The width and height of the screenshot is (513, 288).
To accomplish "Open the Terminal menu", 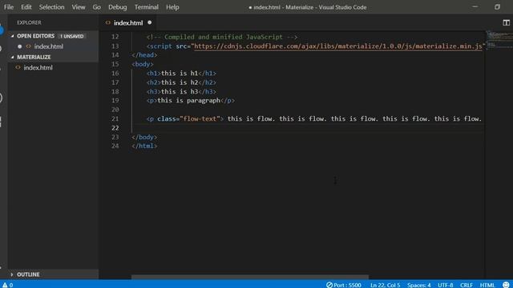I will click(146, 7).
